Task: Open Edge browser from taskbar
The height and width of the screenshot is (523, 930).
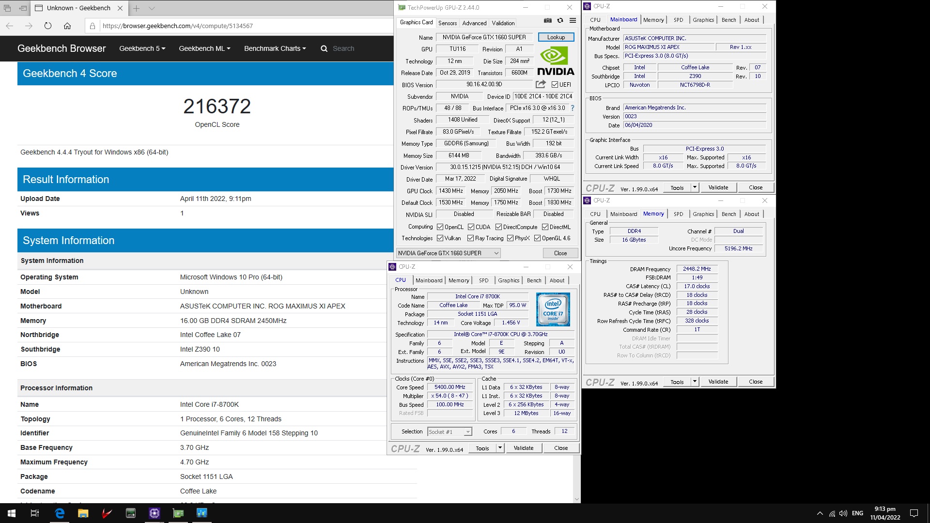Action: (x=60, y=513)
